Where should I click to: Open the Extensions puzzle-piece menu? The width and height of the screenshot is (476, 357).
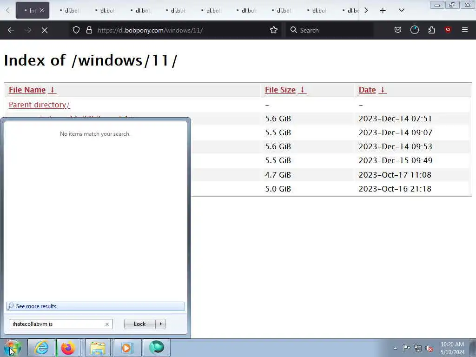(431, 30)
